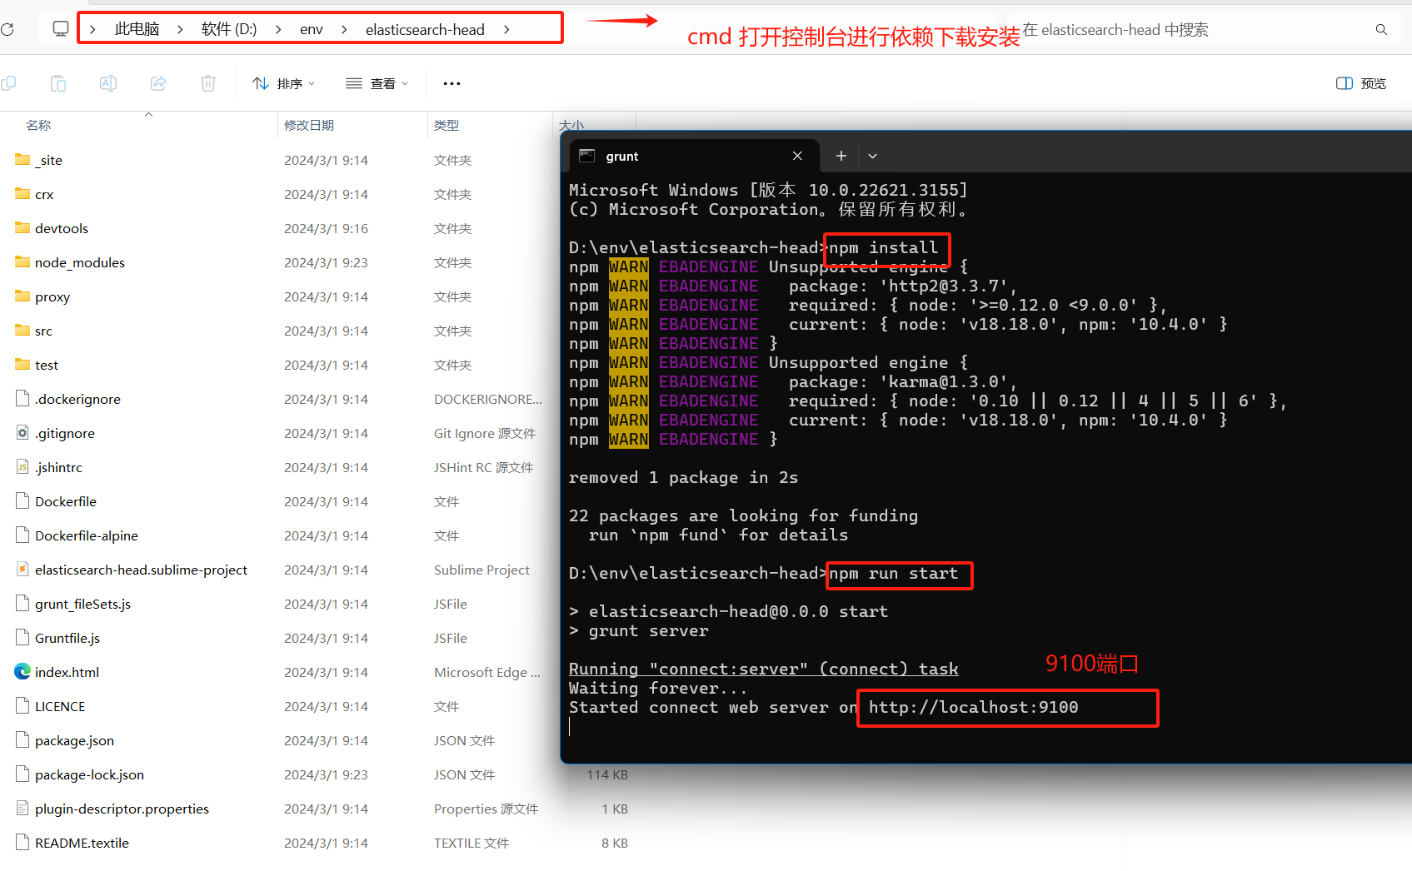
Task: Open the terminal tab dropdown chevron
Action: (x=872, y=156)
